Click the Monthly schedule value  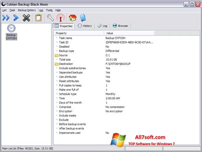[x=110, y=94]
